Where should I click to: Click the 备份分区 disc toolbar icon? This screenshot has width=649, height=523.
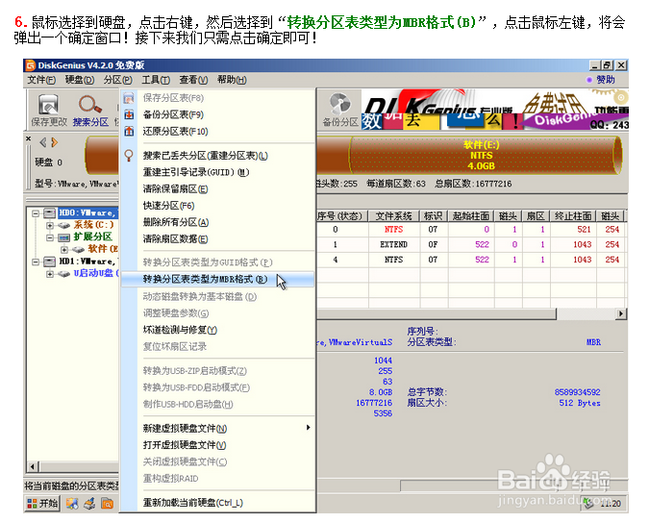(x=340, y=104)
